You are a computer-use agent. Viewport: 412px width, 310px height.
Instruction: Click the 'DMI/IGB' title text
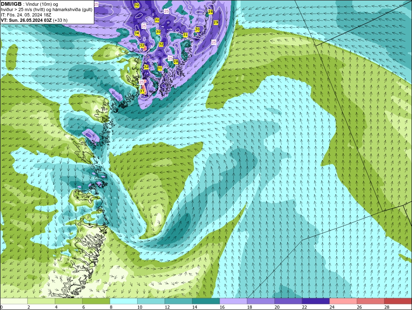click(11, 4)
